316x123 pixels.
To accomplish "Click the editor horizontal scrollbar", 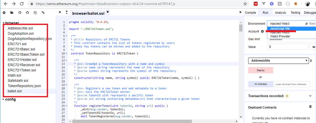I will click(x=132, y=121).
